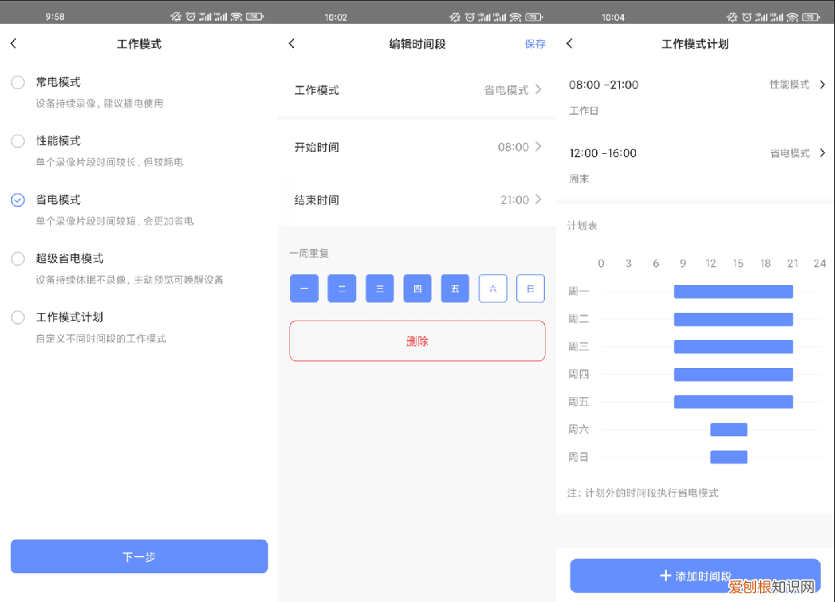Image resolution: width=835 pixels, height=602 pixels.
Task: Open the 08:00-21:00 工作日 schedule entry
Action: tap(693, 92)
